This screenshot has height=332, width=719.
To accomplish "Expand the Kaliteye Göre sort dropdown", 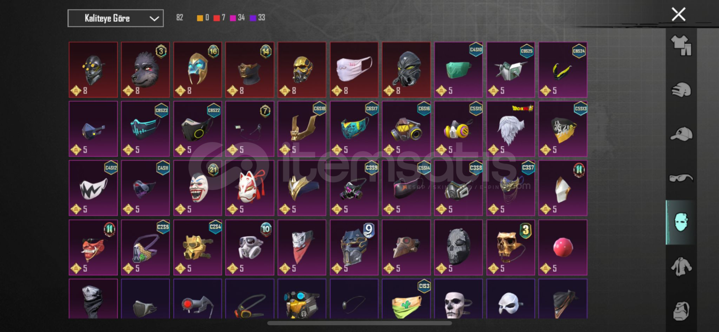I will 115,18.
